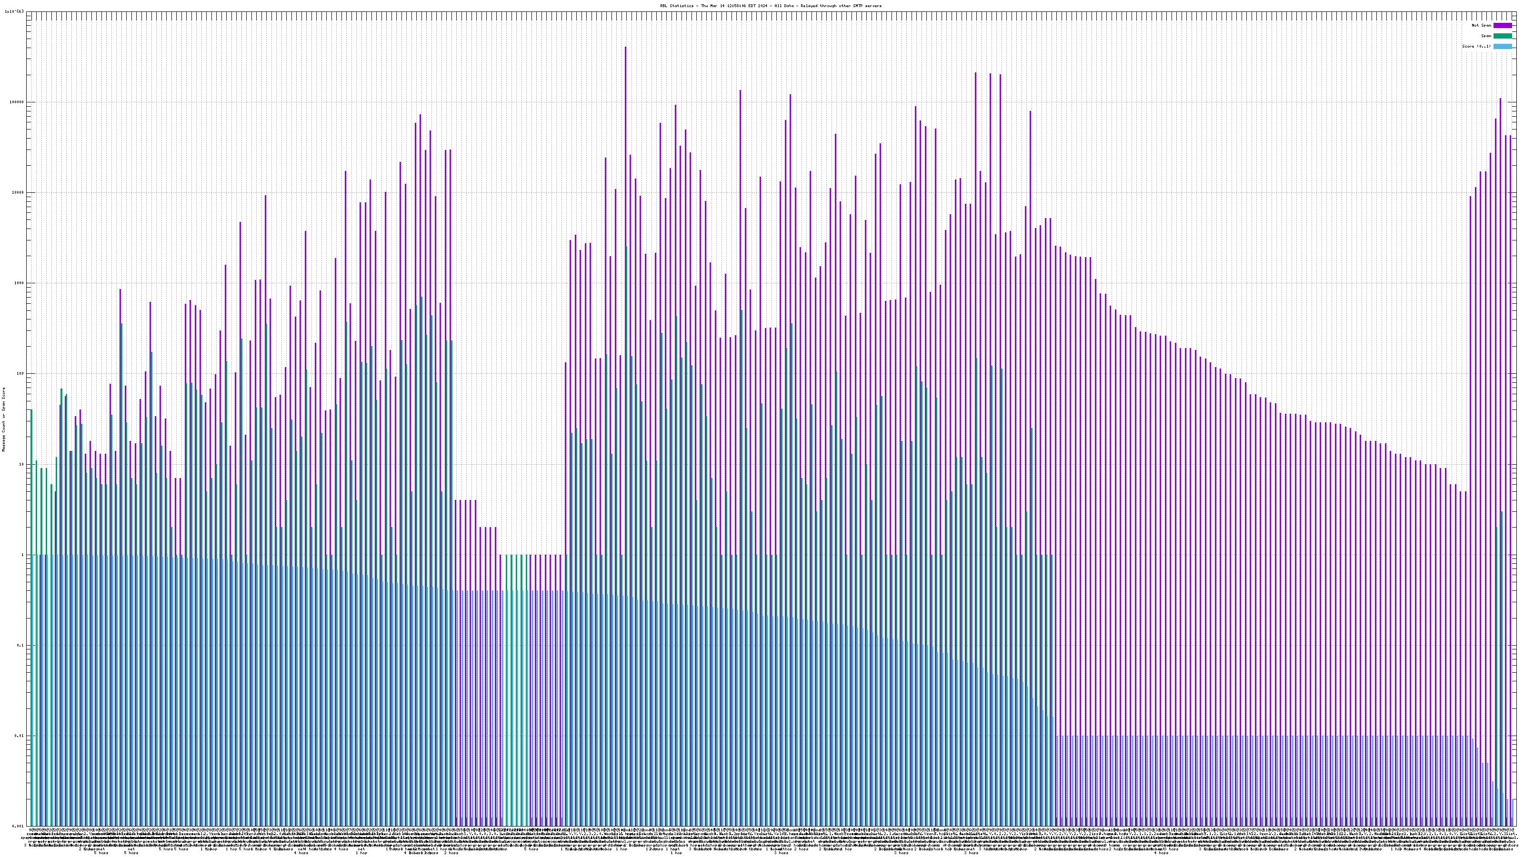
Task: Click the 0.01 y-axis tick label
Action: 20,736
